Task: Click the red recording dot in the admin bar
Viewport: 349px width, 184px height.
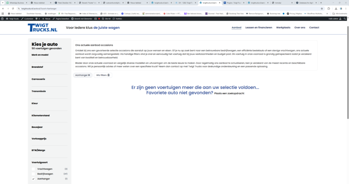Action: (x=99, y=19)
